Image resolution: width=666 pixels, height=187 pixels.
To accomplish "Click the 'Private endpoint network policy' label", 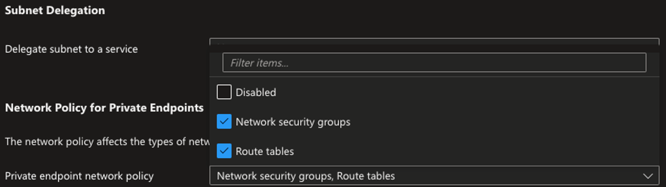I will [x=79, y=176].
